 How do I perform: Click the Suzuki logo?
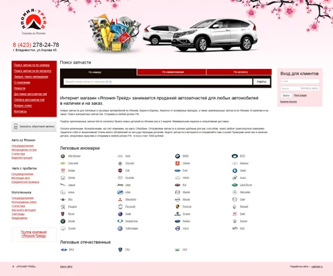(234, 221)
